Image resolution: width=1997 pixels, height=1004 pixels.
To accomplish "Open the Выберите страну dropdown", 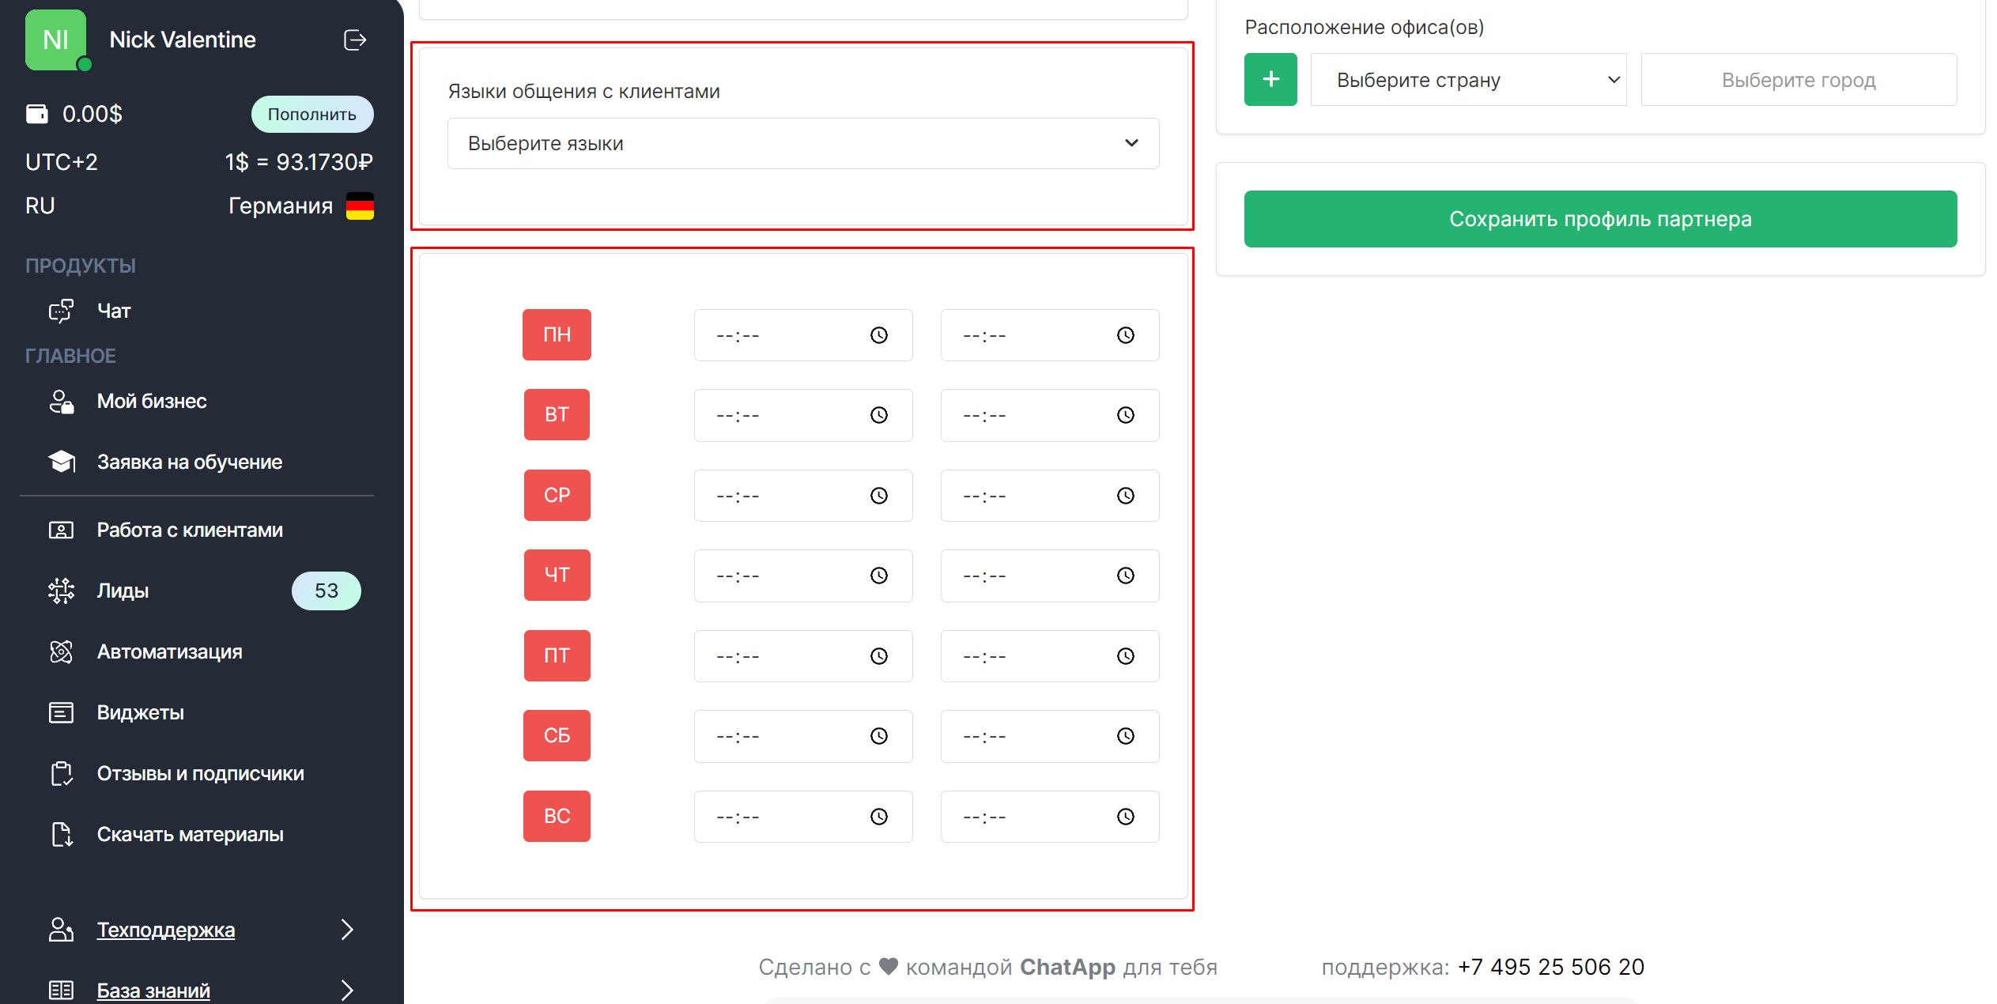I will pos(1467,80).
